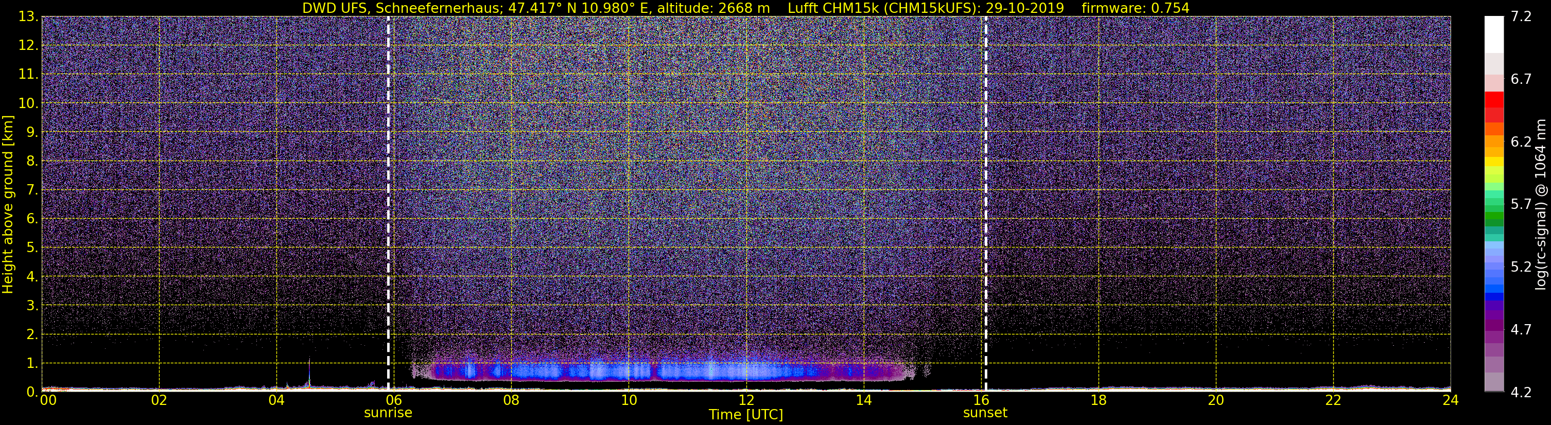Viewport: 1551px width, 425px height.
Task: Click the white top segment of the colorbar
Action: (1494, 35)
